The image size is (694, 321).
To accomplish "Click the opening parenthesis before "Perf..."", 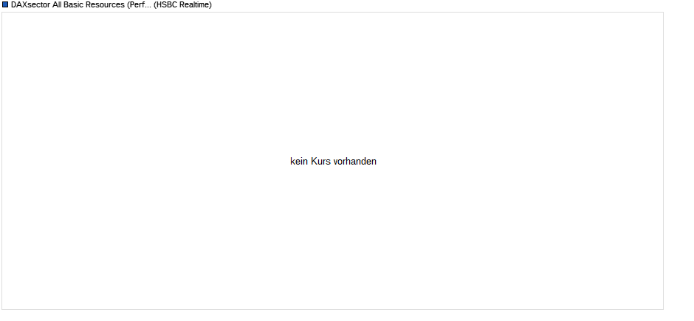I will click(128, 5).
